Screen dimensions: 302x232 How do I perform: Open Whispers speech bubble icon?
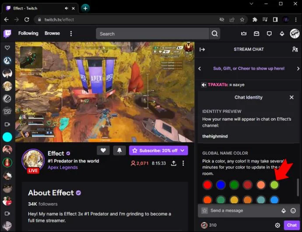coord(269,34)
